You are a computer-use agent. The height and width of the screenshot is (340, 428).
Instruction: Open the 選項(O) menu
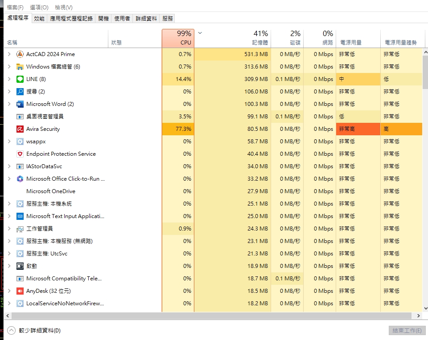pyautogui.click(x=39, y=8)
